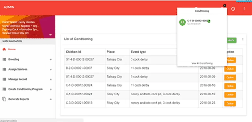Click the green Reports button
Viewport: 252px width, 122px height.
click(232, 40)
